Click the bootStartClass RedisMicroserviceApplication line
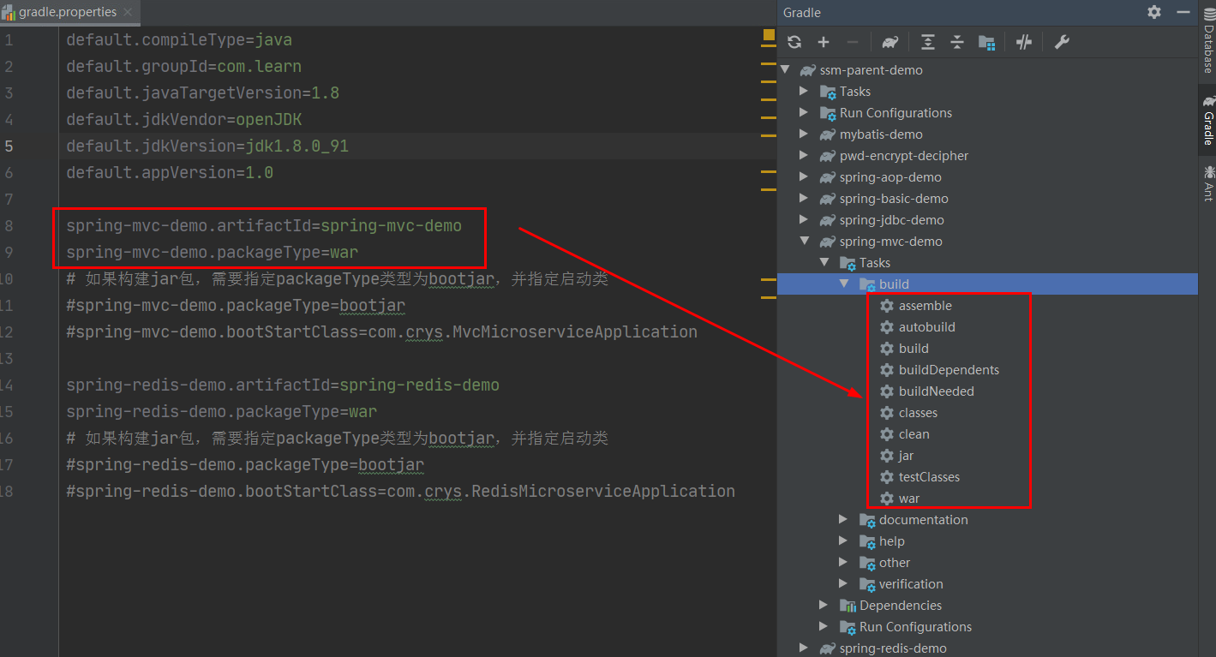Viewport: 1216px width, 657px height. [400, 491]
